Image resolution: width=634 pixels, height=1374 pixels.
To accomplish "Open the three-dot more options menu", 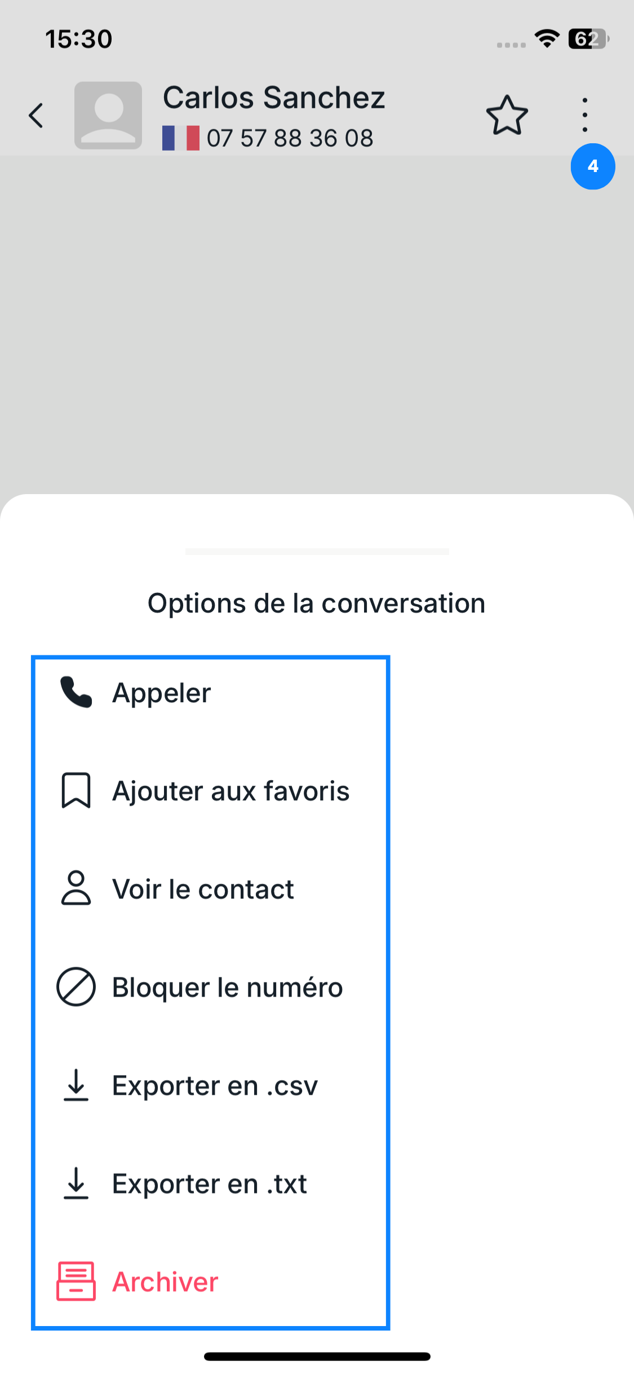I will pyautogui.click(x=585, y=114).
